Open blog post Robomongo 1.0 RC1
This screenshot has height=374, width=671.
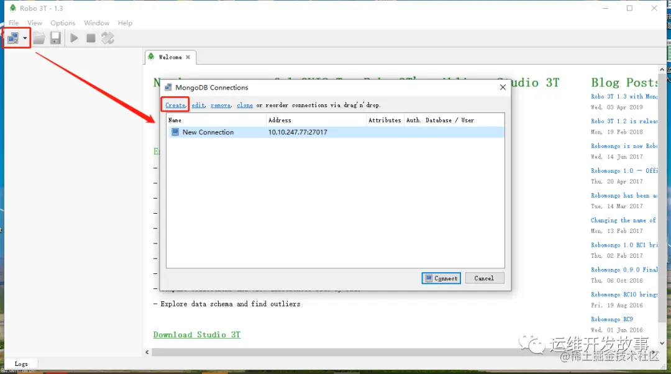pos(624,245)
